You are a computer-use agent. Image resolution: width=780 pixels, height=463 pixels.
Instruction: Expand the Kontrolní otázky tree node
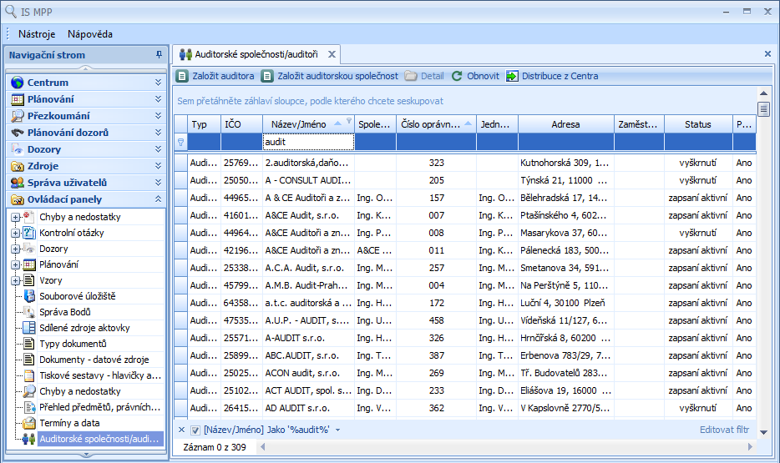coord(15,233)
